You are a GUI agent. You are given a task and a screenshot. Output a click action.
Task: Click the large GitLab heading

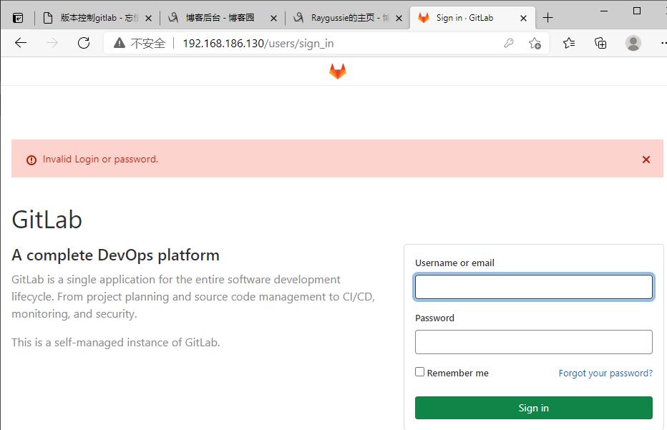coord(47,220)
